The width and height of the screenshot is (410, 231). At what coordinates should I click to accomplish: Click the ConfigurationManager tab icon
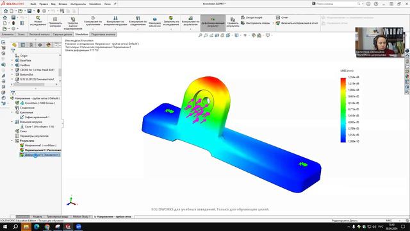(x=31, y=45)
